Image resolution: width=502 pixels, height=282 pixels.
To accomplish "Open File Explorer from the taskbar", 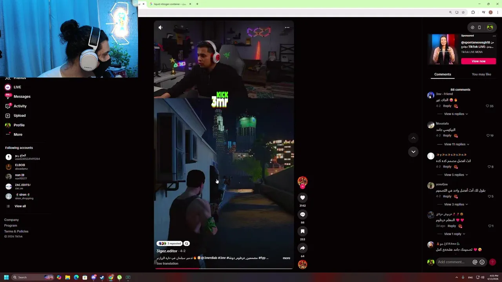I will (x=67, y=277).
